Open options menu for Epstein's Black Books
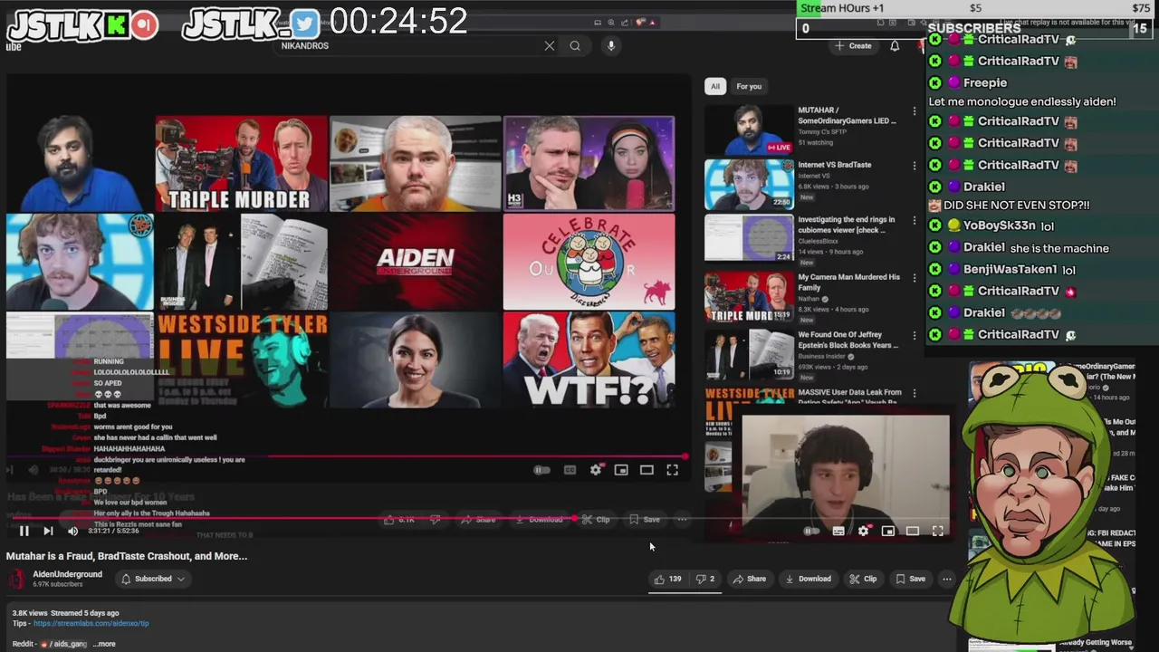 click(915, 336)
